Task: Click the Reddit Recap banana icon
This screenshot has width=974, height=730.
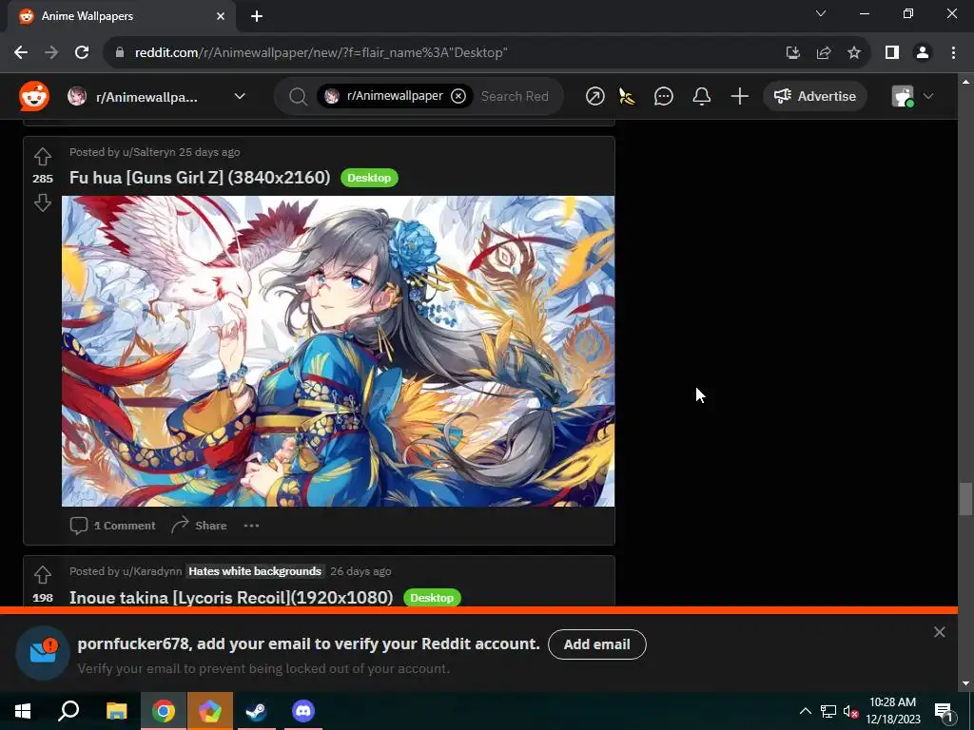Action: [628, 96]
